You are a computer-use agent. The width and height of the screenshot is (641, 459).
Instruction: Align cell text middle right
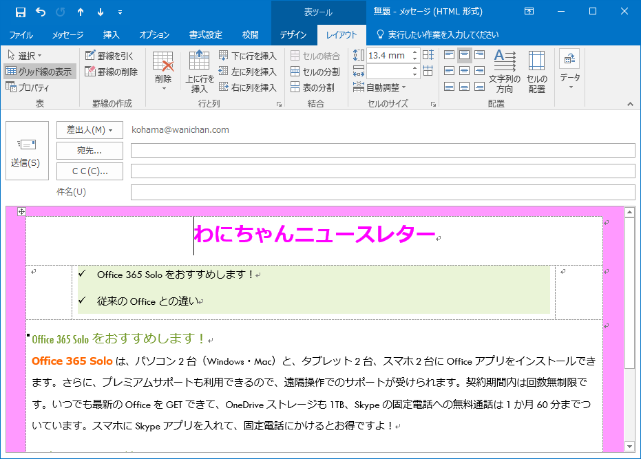pos(479,71)
